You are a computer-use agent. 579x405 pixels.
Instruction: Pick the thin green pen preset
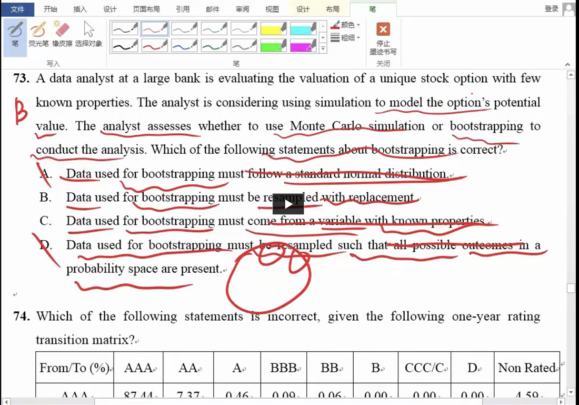click(214, 28)
